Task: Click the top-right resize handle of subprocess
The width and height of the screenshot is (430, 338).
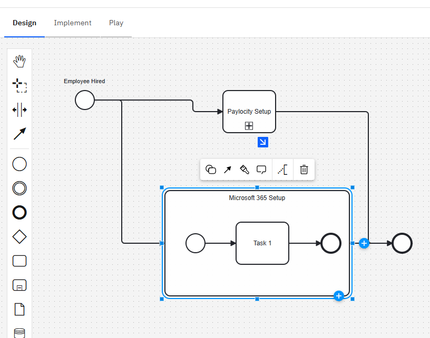Action: click(x=353, y=187)
